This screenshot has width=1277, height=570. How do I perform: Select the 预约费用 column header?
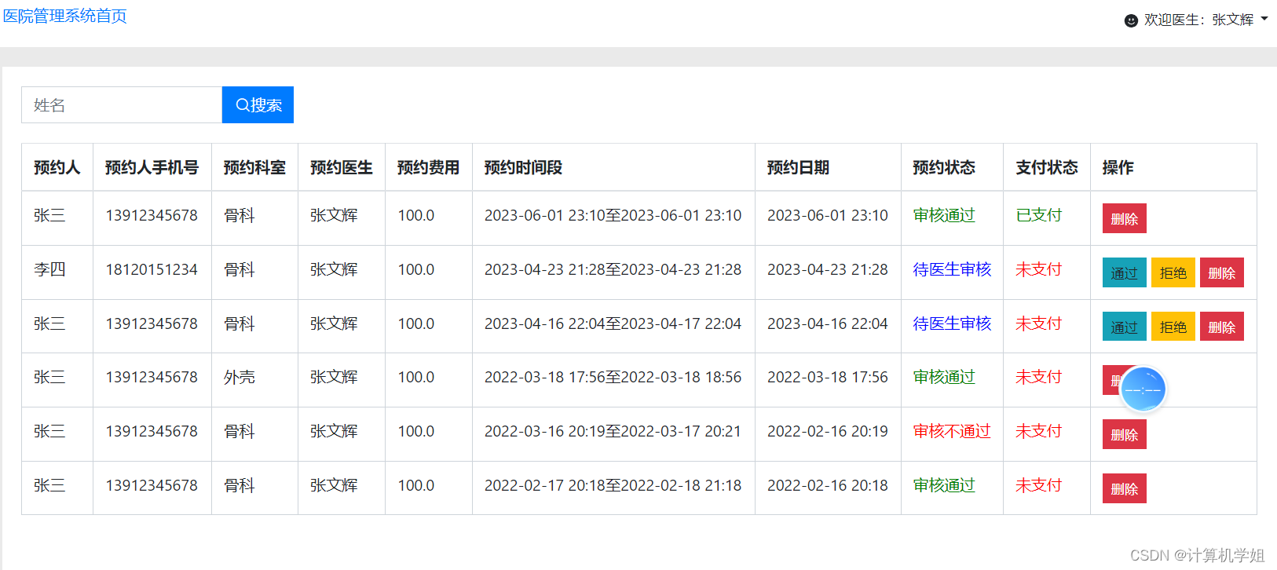point(428,167)
